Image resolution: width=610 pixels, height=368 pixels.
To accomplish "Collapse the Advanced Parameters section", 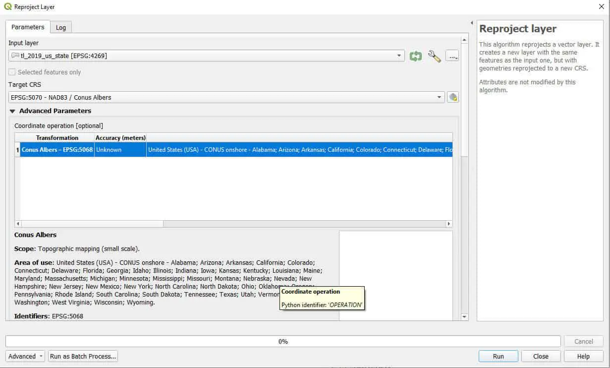I will point(12,111).
